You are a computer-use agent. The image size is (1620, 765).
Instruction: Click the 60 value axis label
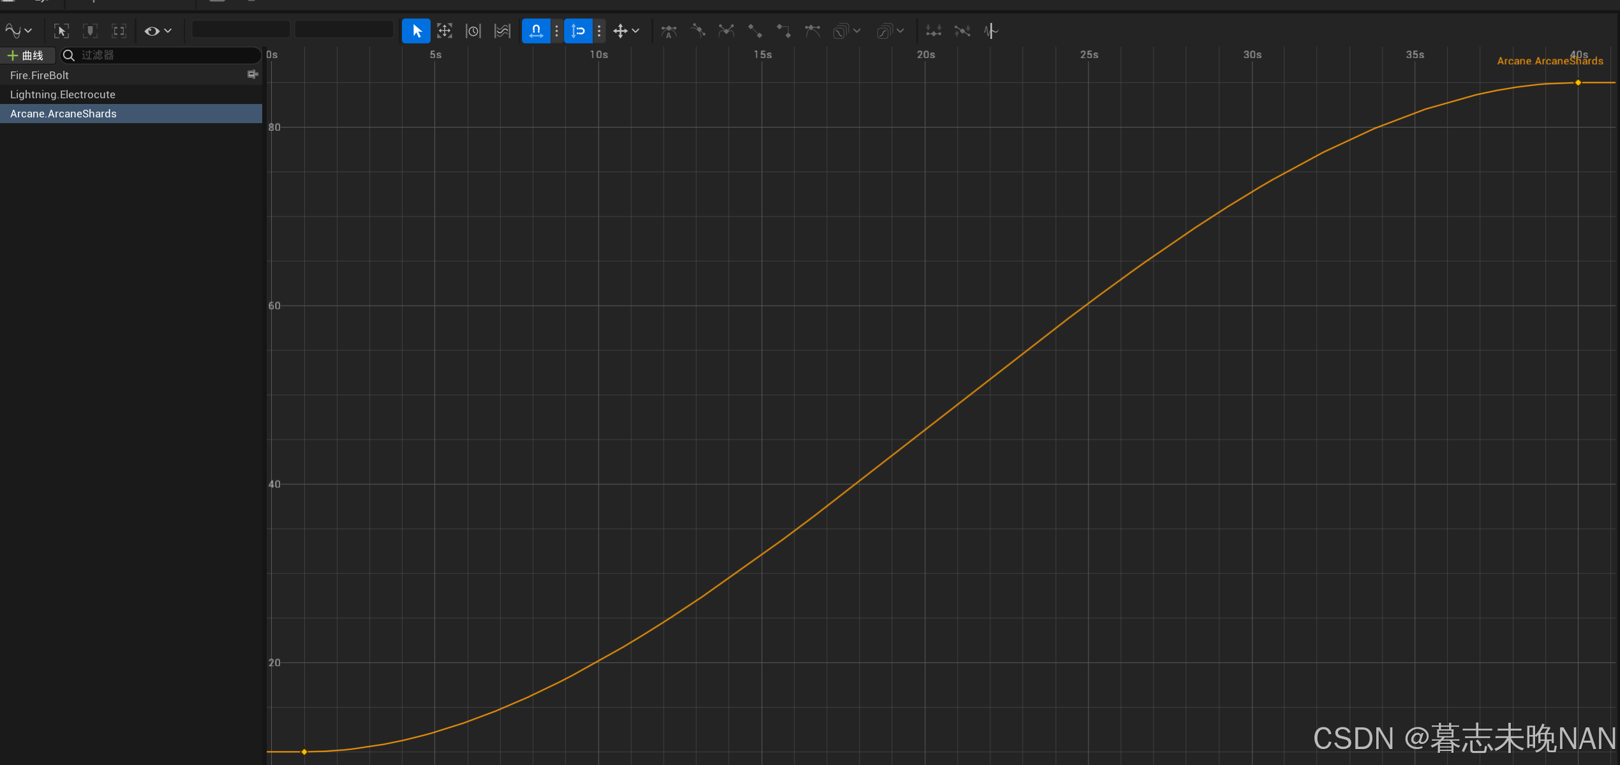274,306
